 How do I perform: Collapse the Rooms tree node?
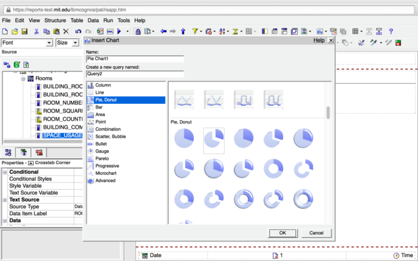pyautogui.click(x=24, y=78)
